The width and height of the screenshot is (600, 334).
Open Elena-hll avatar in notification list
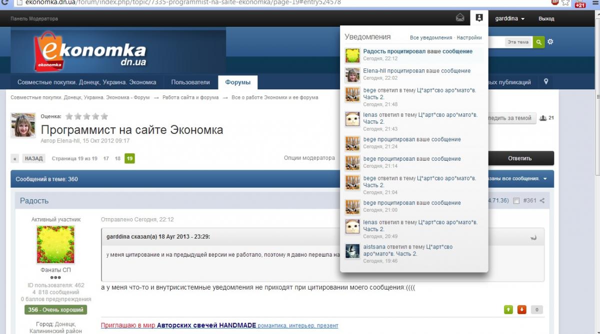(x=352, y=75)
